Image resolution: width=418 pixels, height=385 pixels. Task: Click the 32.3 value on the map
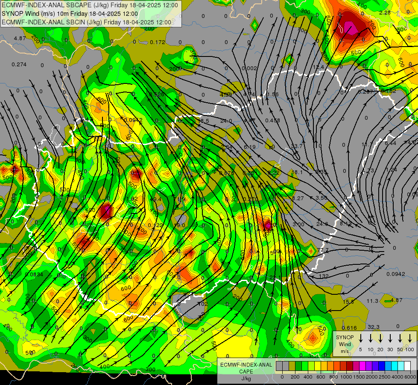[x=374, y=327]
